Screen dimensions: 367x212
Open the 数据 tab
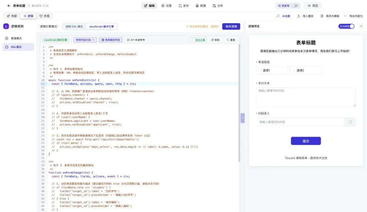201,6
